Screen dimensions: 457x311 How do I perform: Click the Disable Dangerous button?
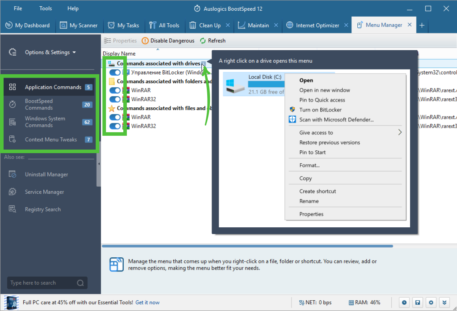tap(168, 41)
